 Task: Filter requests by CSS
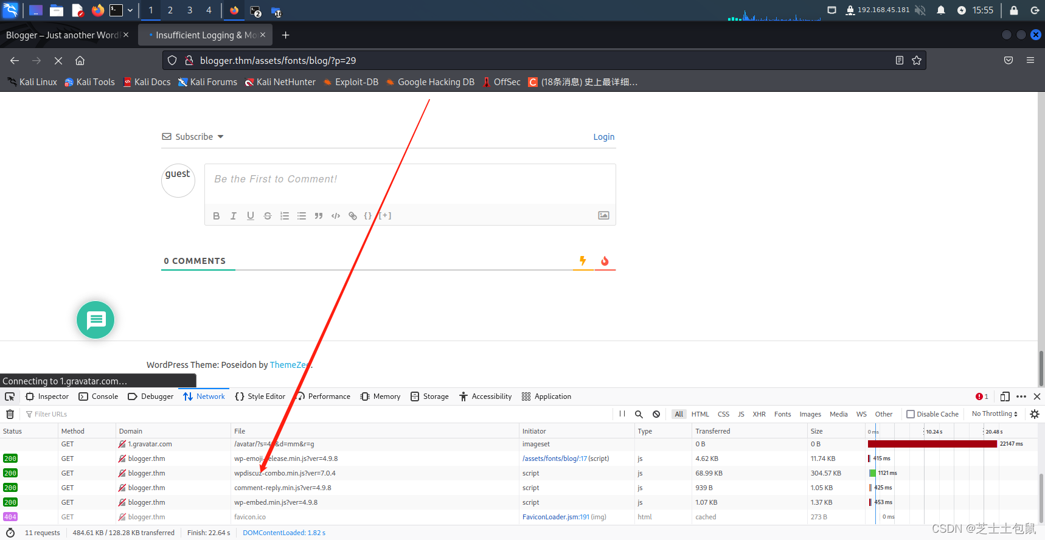coord(723,414)
